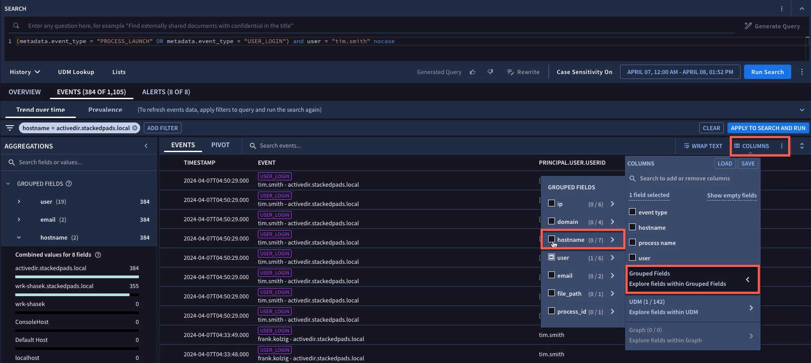Click the filter list icon beside hostname chip
Image resolution: width=811 pixels, height=363 pixels.
pyautogui.click(x=10, y=128)
